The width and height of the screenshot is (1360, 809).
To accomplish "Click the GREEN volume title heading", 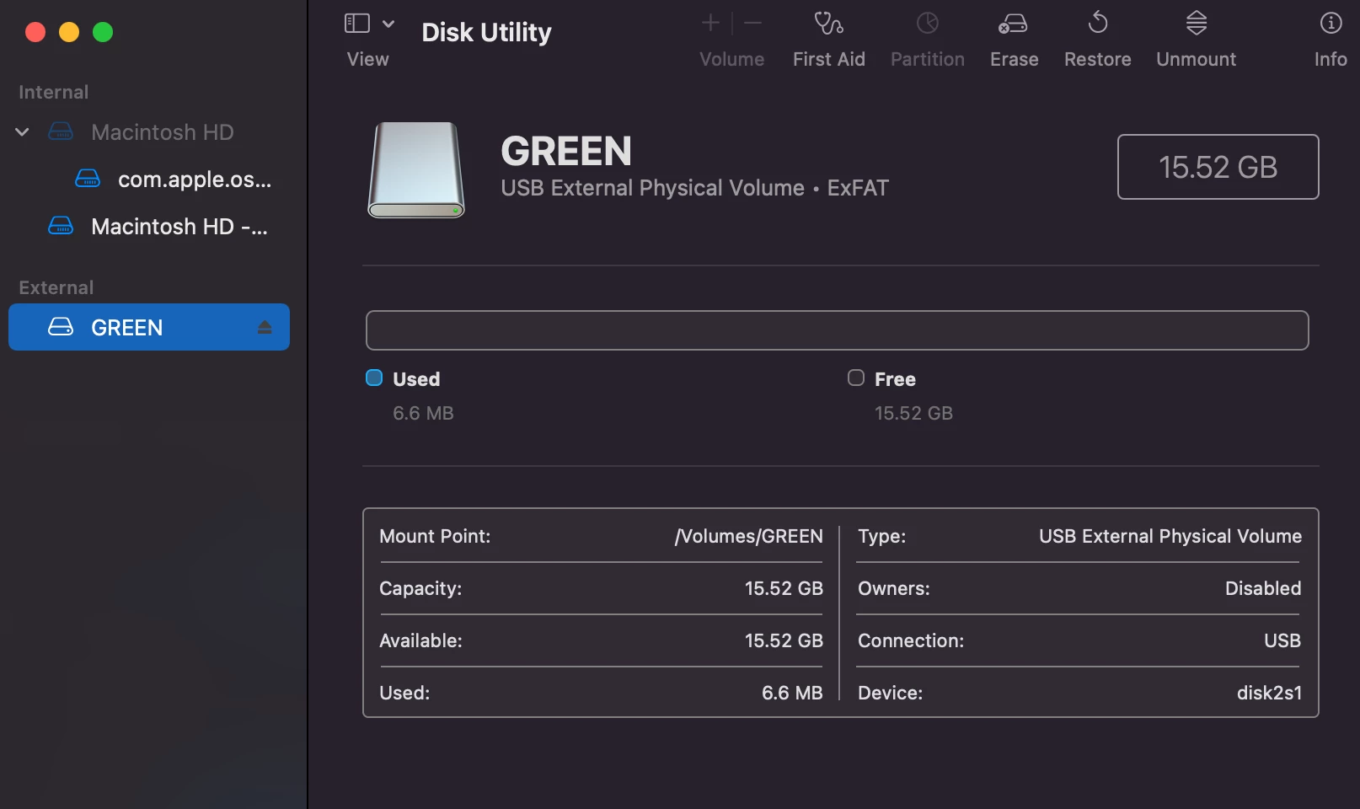I will pos(566,152).
